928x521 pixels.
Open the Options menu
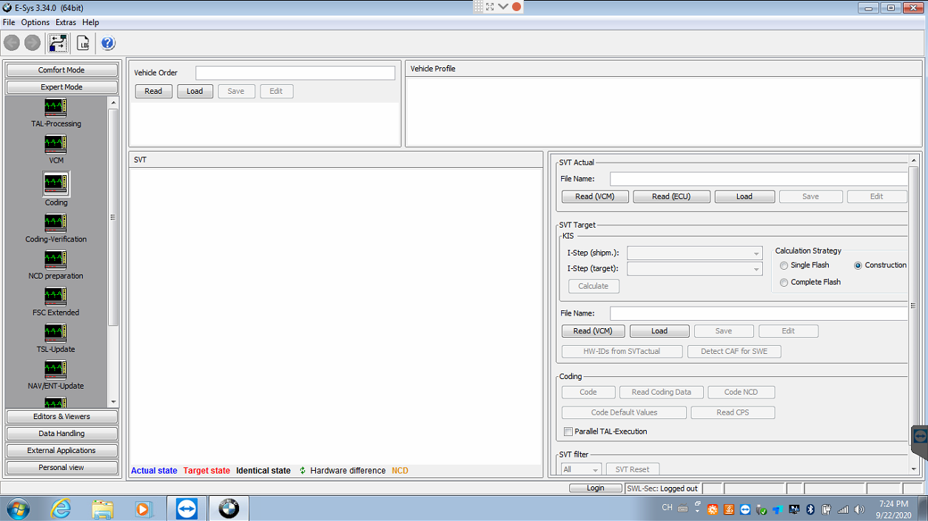tap(36, 23)
